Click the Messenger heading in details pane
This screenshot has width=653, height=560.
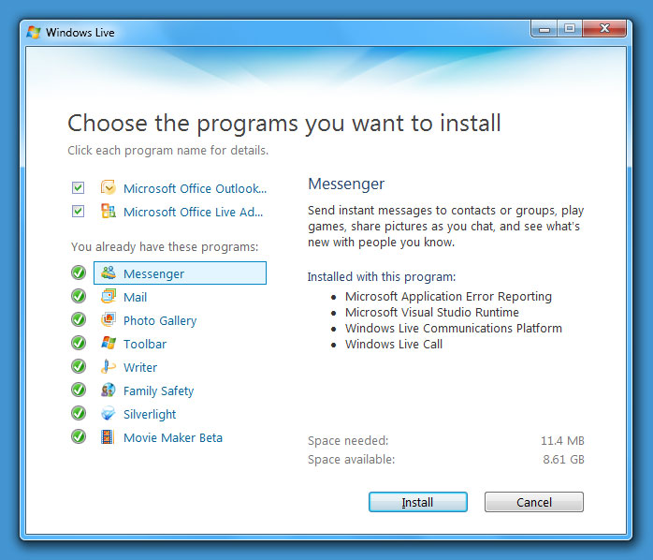pyautogui.click(x=346, y=184)
